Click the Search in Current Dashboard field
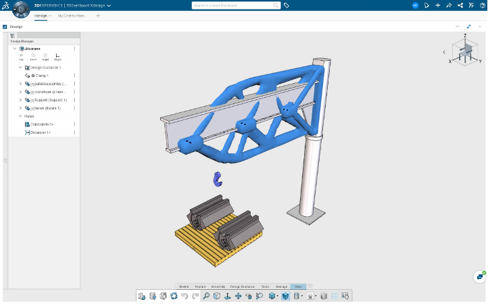This screenshot has height=304, width=488. pos(233,5)
